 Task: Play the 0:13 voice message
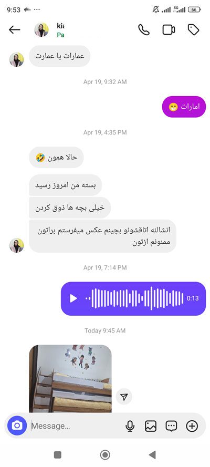[73, 298]
